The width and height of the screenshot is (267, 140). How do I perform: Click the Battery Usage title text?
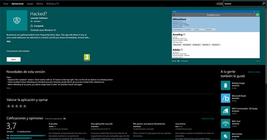click(238, 83)
